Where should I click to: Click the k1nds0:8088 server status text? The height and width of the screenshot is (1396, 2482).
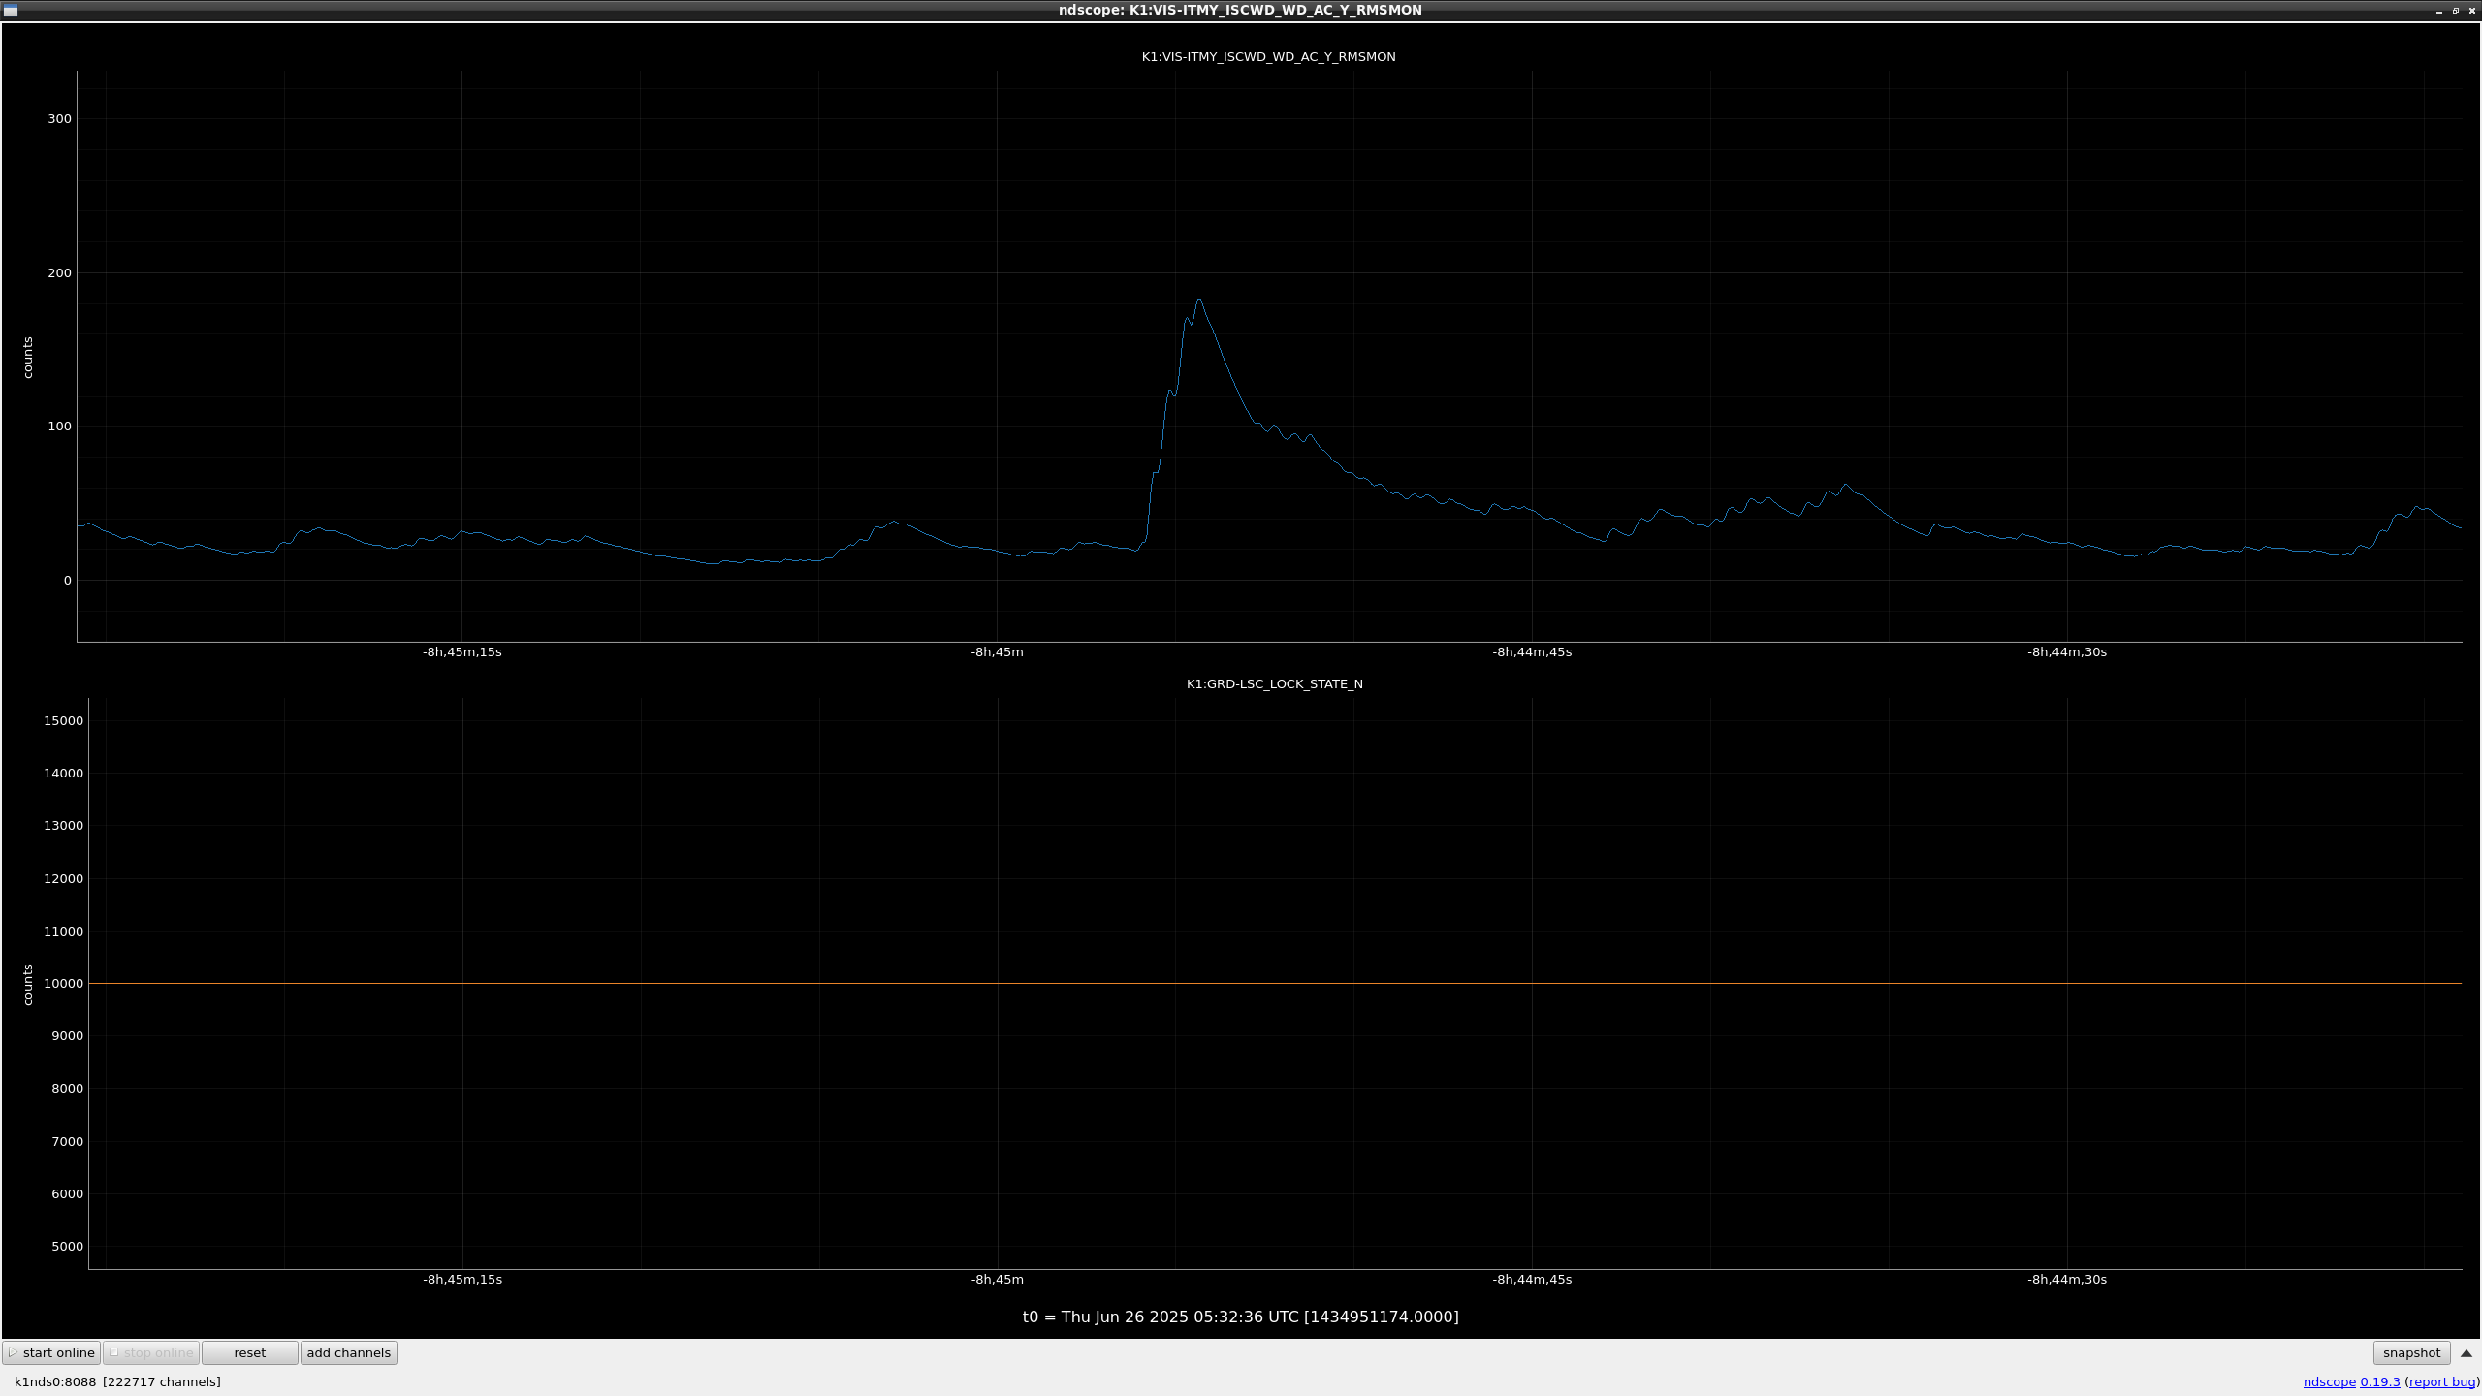pos(55,1381)
